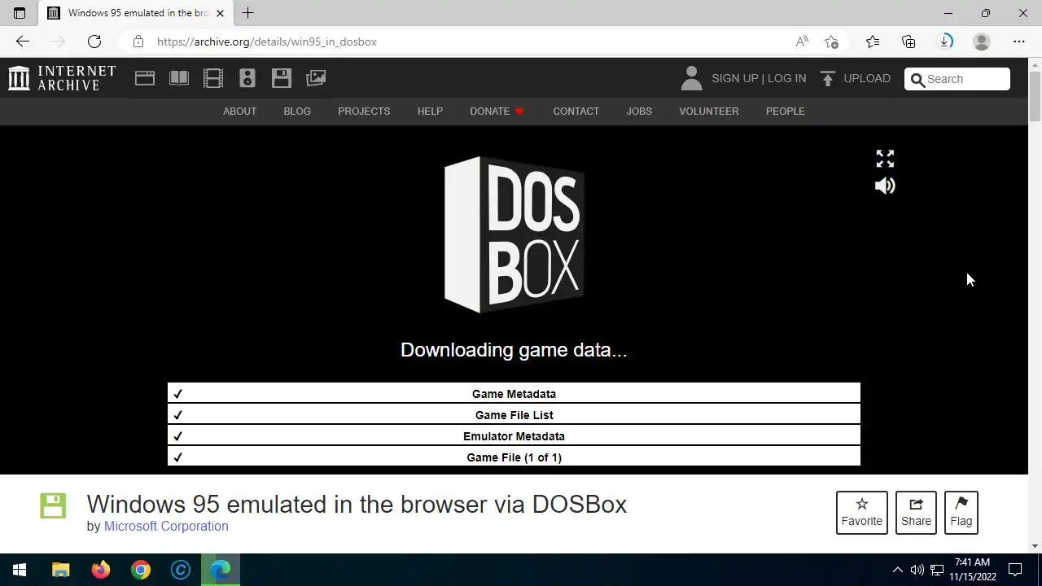This screenshot has height=586, width=1042.
Task: Launch Chrome from taskbar
Action: 141,570
